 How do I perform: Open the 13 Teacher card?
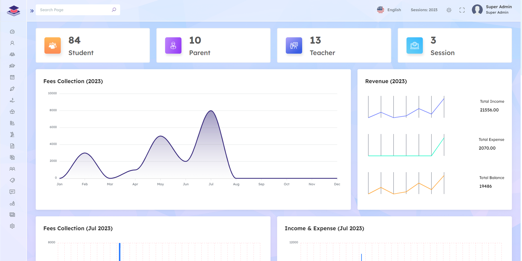pos(334,45)
